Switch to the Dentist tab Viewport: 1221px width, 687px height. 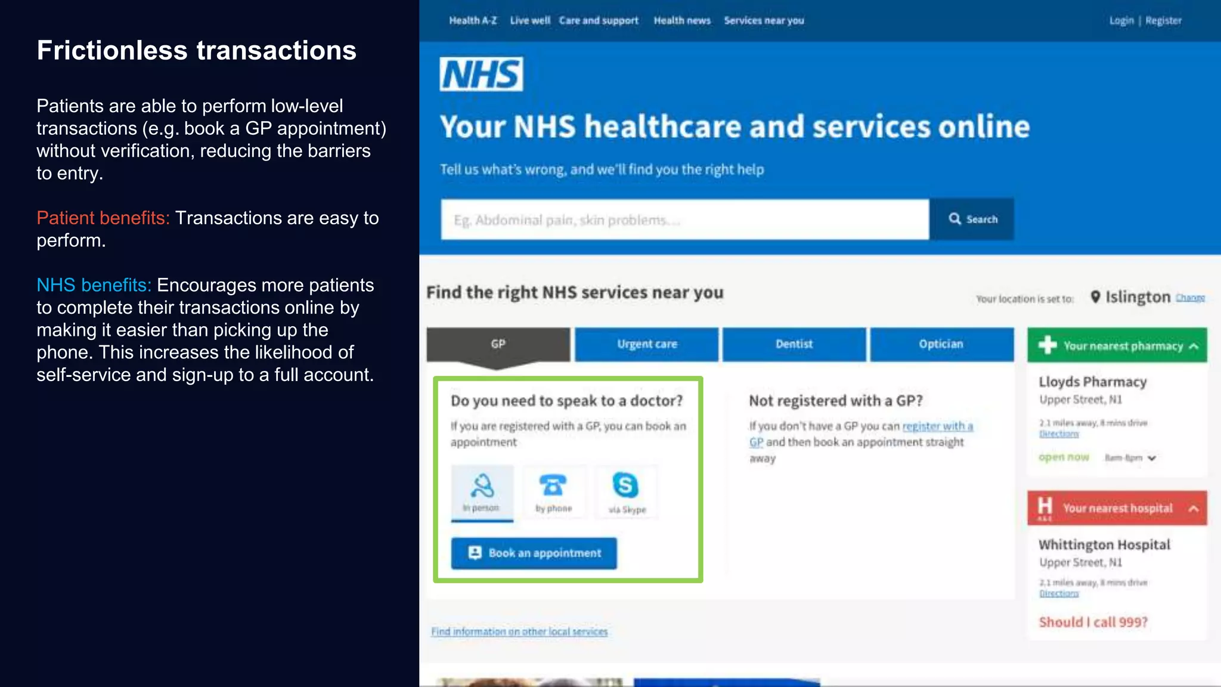(794, 344)
